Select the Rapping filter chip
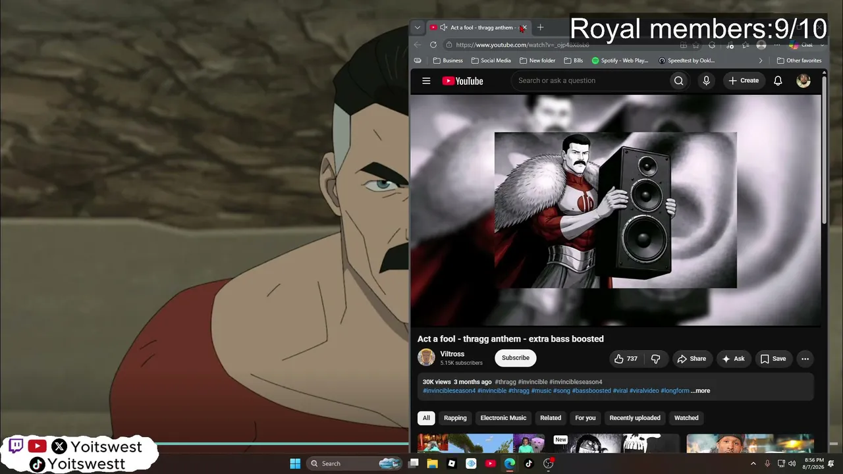 (455, 418)
